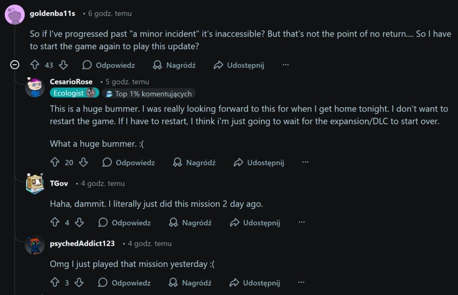Open more options for goldenba11s's comment
This screenshot has height=295, width=458.
[x=285, y=65]
